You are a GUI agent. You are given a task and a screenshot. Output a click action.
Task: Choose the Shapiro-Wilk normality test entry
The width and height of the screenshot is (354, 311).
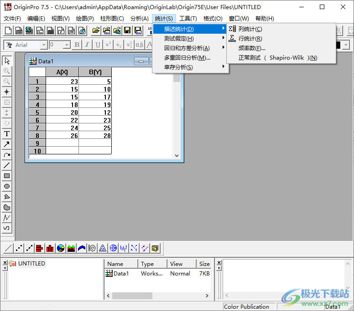pos(281,58)
